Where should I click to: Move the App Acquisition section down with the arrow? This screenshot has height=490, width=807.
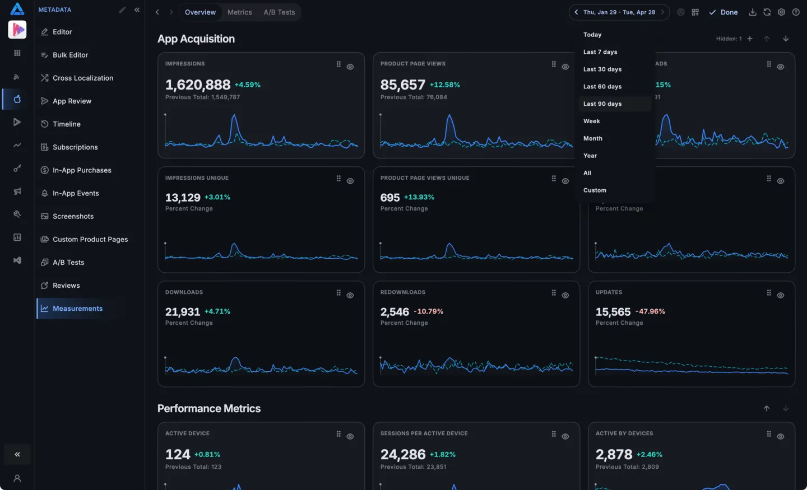coord(786,39)
